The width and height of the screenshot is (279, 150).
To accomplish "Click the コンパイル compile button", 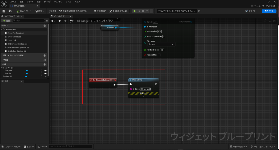I will click(22, 11).
